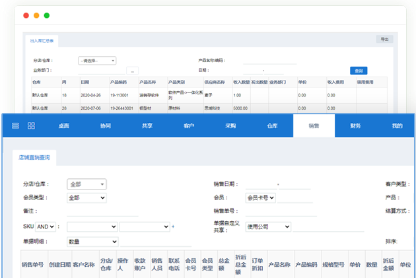This screenshot has width=416, height=278.
Task: Open the 分店/仓库 '全部' dropdown
Action: pos(87,184)
